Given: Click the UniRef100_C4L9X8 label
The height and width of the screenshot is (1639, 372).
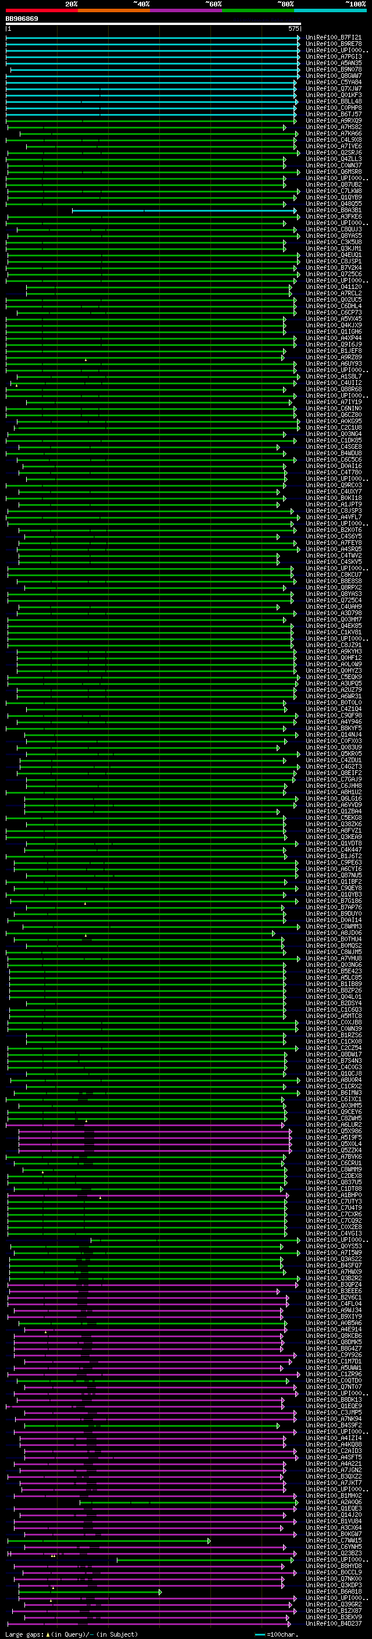Looking at the screenshot, I should (334, 140).
